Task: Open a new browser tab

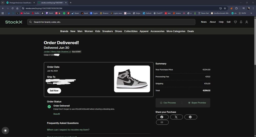Action: pyautogui.click(x=71, y=3)
